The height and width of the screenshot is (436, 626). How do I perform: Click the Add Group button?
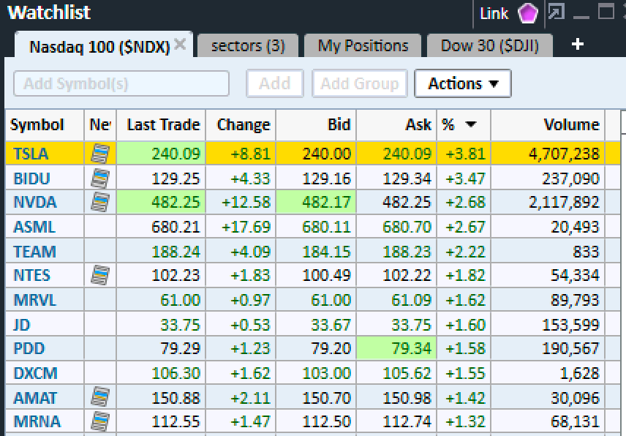359,83
